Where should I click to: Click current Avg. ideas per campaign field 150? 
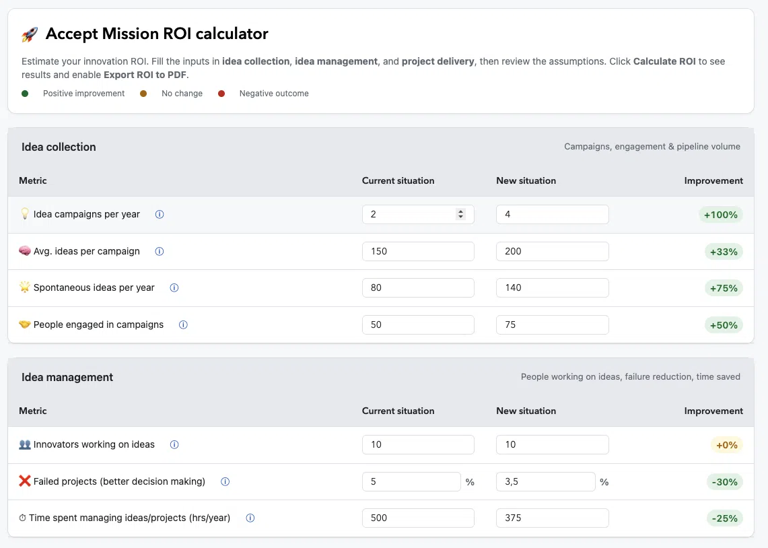point(418,251)
